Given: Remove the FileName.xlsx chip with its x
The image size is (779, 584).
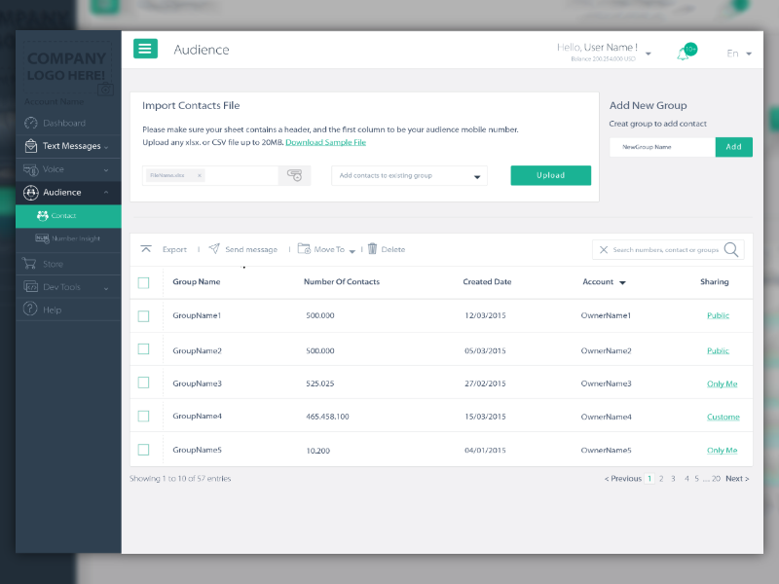Looking at the screenshot, I should (200, 175).
